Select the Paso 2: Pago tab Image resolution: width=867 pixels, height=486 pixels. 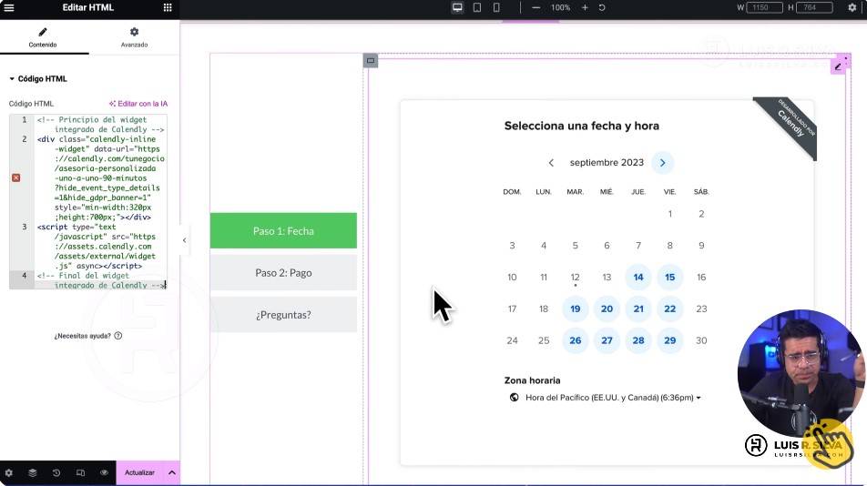tap(283, 273)
